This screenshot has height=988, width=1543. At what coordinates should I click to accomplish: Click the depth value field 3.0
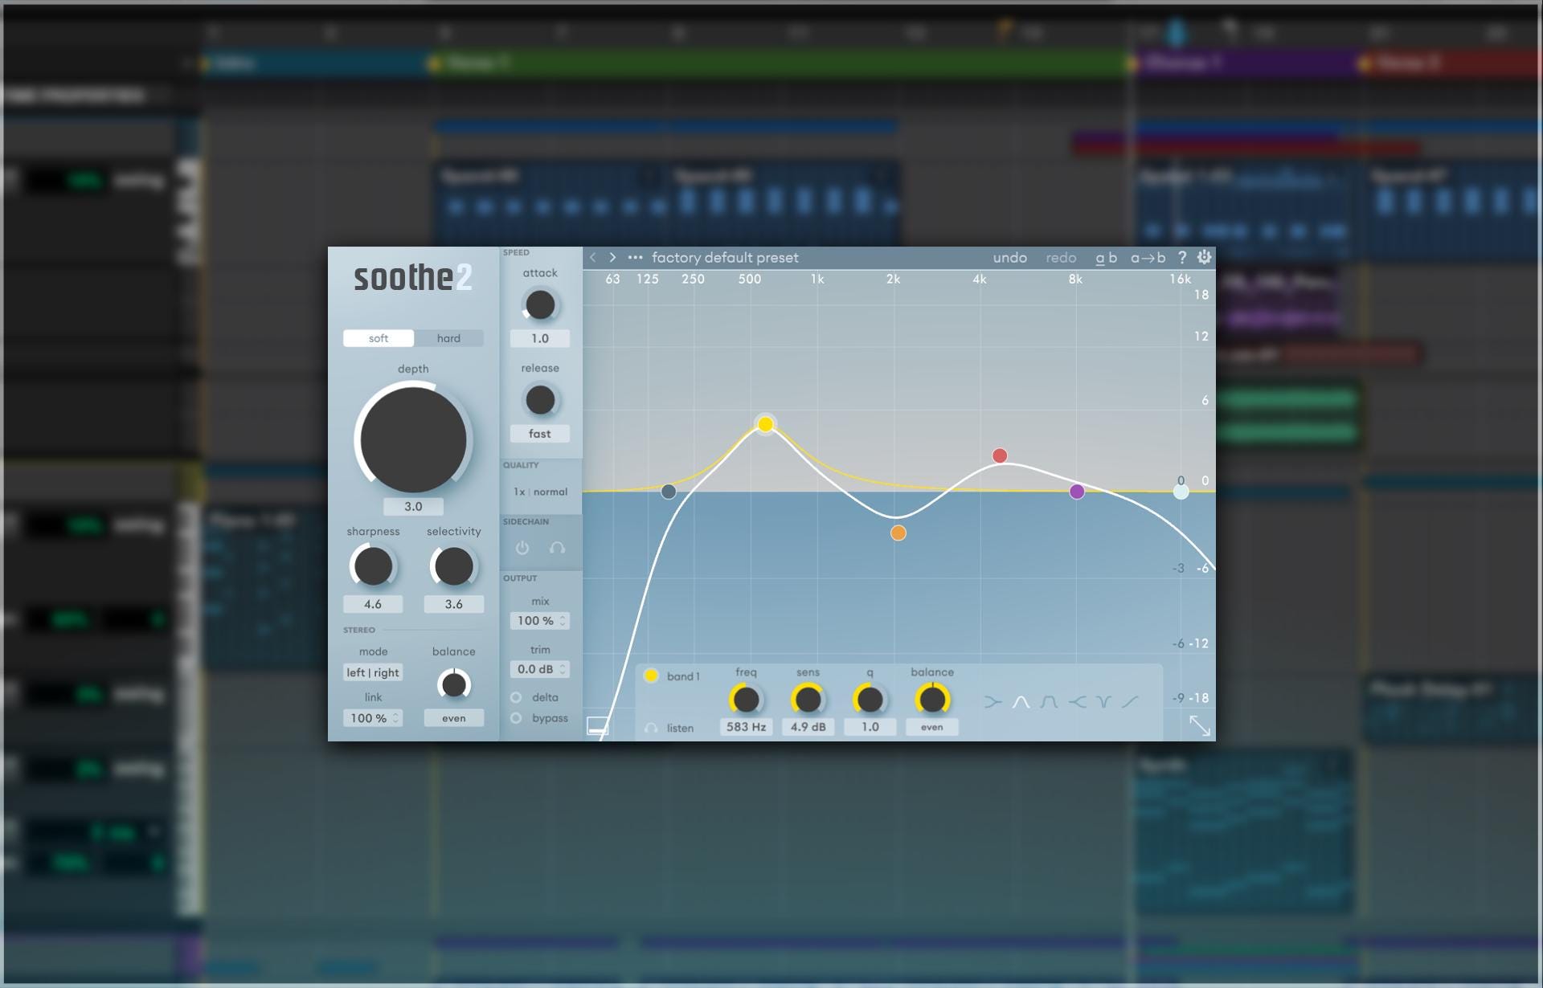(413, 507)
